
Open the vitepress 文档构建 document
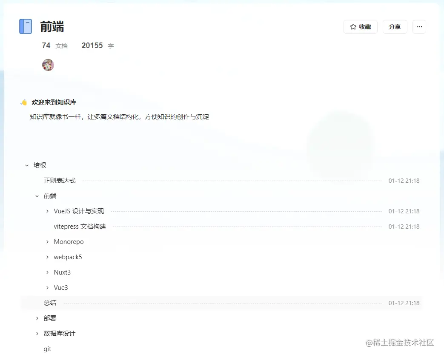click(x=80, y=227)
